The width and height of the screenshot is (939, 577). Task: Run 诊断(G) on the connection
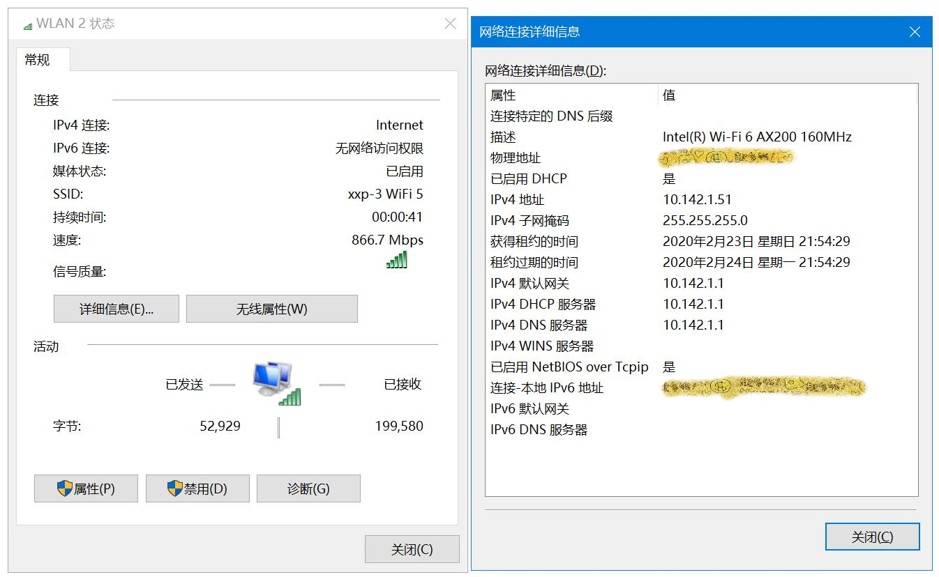[x=308, y=488]
